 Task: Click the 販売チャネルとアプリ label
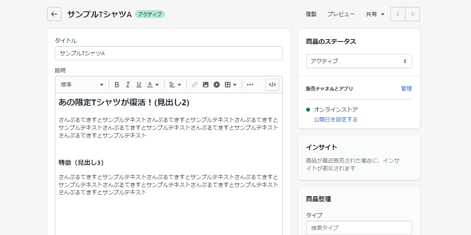click(x=329, y=89)
